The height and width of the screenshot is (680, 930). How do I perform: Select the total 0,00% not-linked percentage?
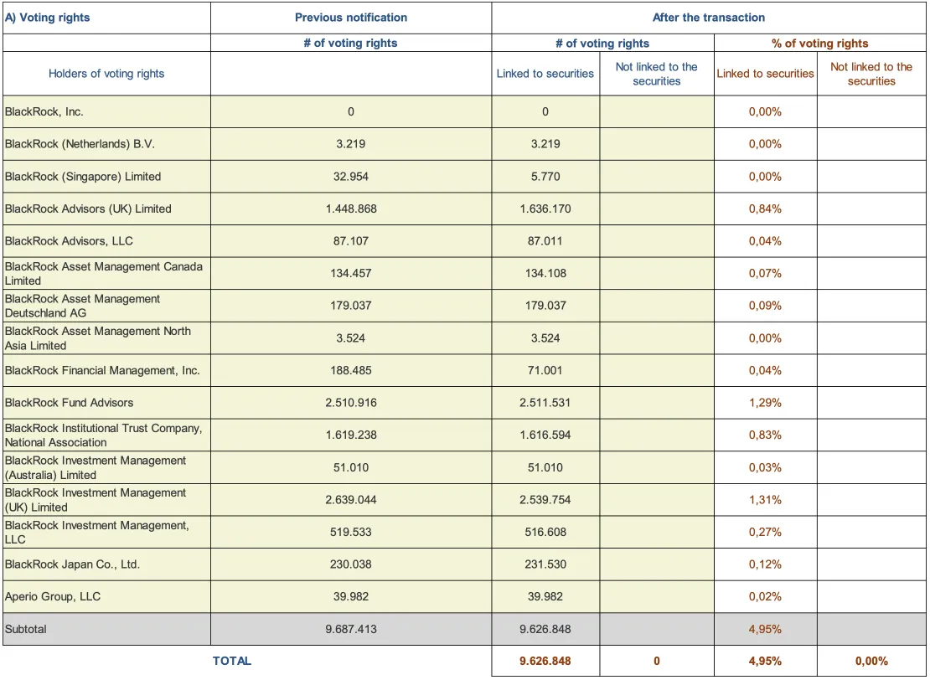[871, 661]
